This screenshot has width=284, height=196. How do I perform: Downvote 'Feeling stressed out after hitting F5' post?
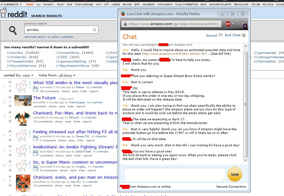[10, 140]
